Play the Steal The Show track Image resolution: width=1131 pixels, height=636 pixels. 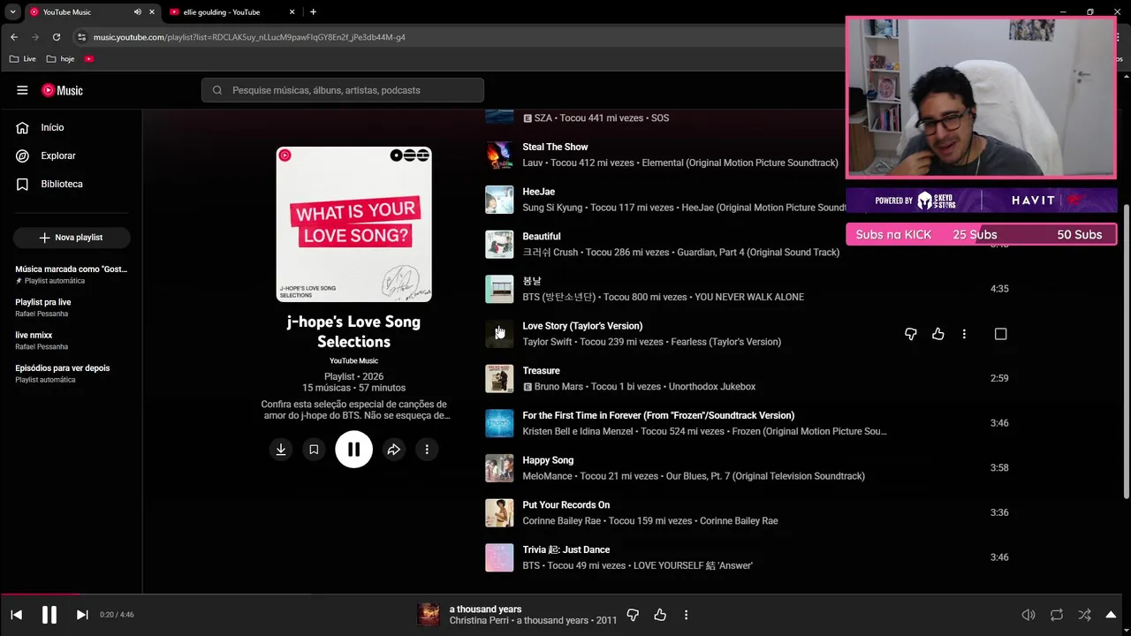499,155
